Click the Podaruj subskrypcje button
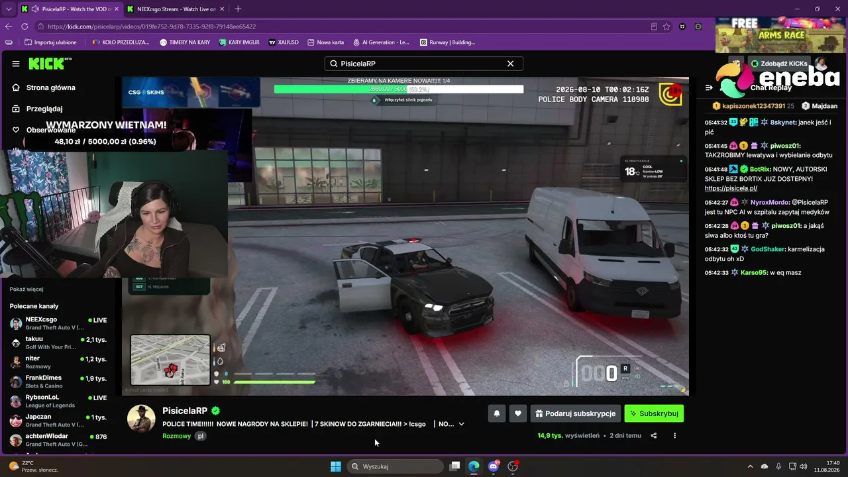The width and height of the screenshot is (848, 477). point(576,413)
